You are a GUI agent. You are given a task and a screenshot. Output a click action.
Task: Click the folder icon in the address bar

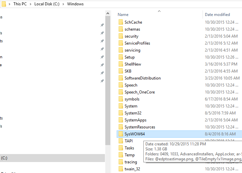click(4, 4)
